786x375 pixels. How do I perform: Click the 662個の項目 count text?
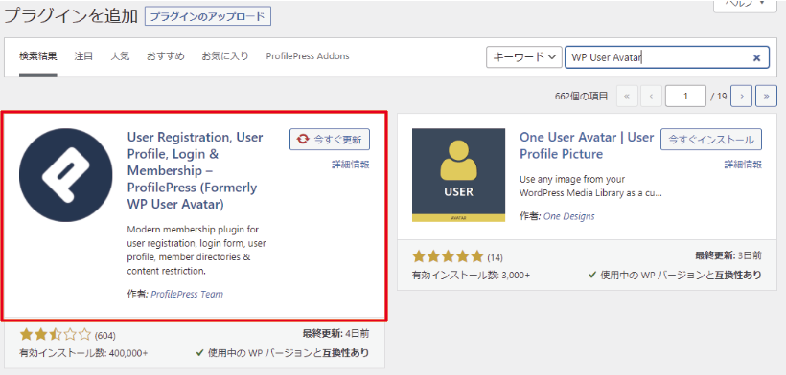[x=582, y=96]
